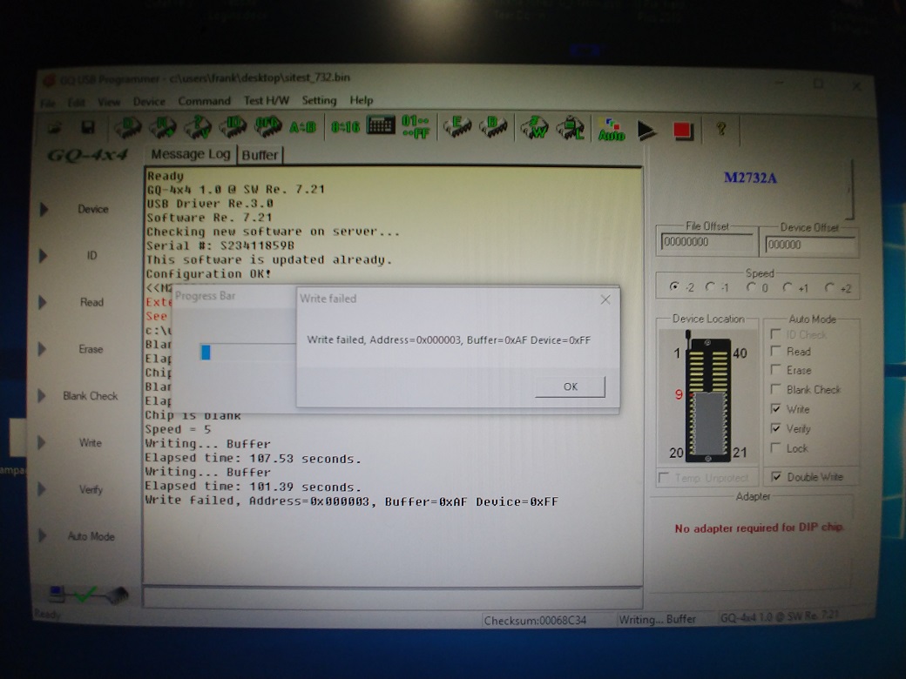
Task: Enable Blank Check in Auto Mode group
Action: 776,390
